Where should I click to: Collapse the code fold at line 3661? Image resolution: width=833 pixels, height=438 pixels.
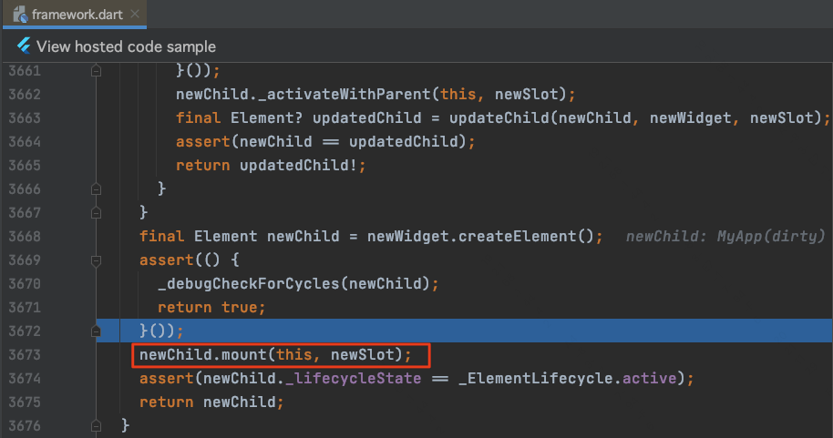click(97, 70)
